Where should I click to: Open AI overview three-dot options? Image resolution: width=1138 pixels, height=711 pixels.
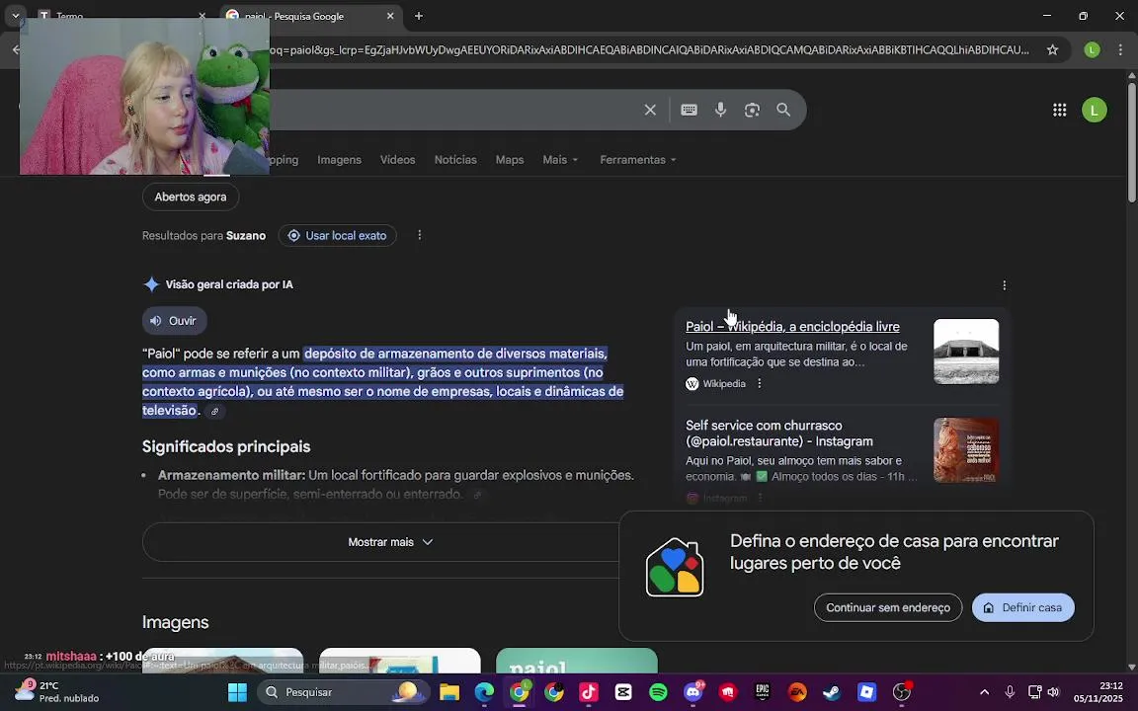[x=1004, y=285]
